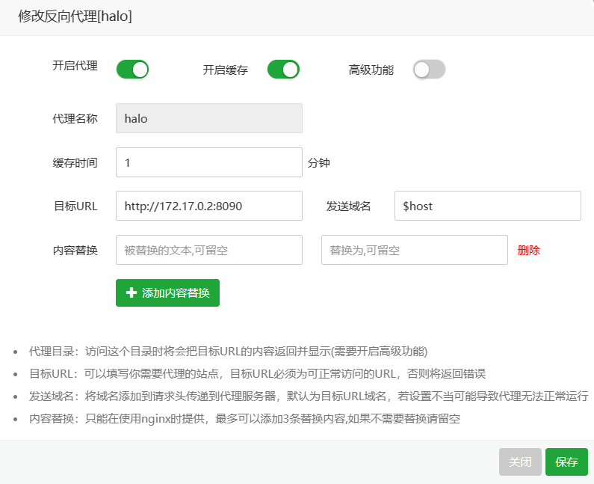The height and width of the screenshot is (484, 594).
Task: Click the 目标URL label beside URL field
Action: 75,206
